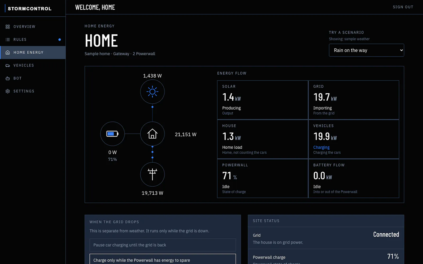Select the Home Energy menu item
The height and width of the screenshot is (264, 423).
click(33, 53)
